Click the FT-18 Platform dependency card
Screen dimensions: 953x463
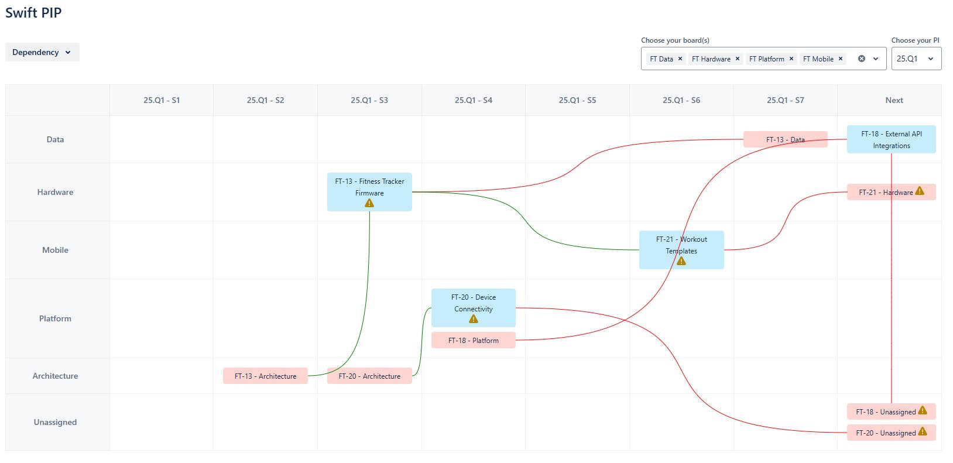(x=473, y=340)
